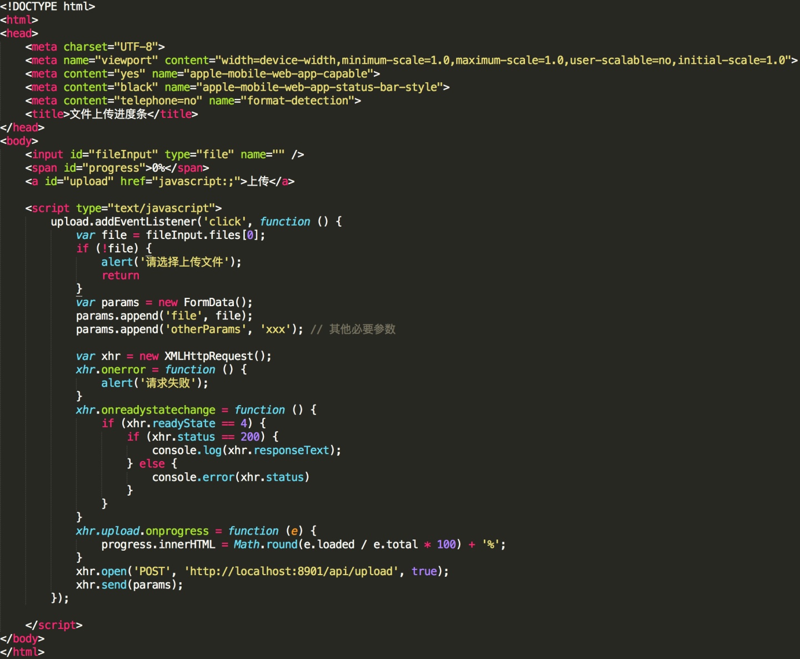800x659 pixels.
Task: Click 'progress.innerHTML' text
Action: pyautogui.click(x=158, y=545)
